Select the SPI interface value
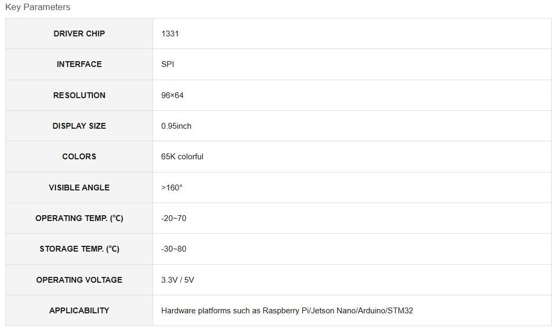 (x=167, y=64)
